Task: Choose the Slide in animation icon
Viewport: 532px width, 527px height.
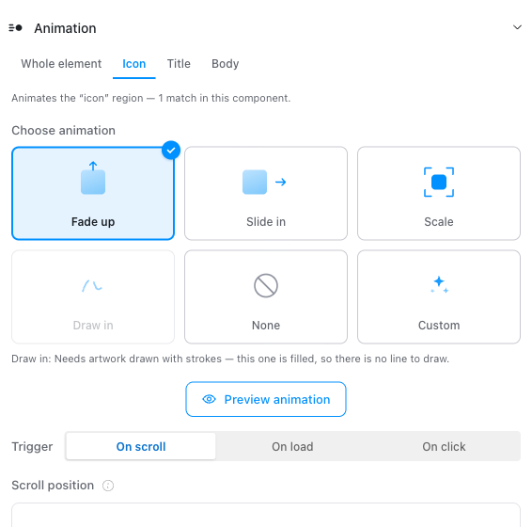Action: click(x=265, y=182)
